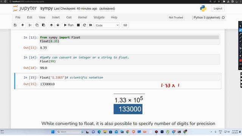Click Last Checkpoint: 40 minutes ago text
242x136 pixels.
pyautogui.click(x=76, y=9)
